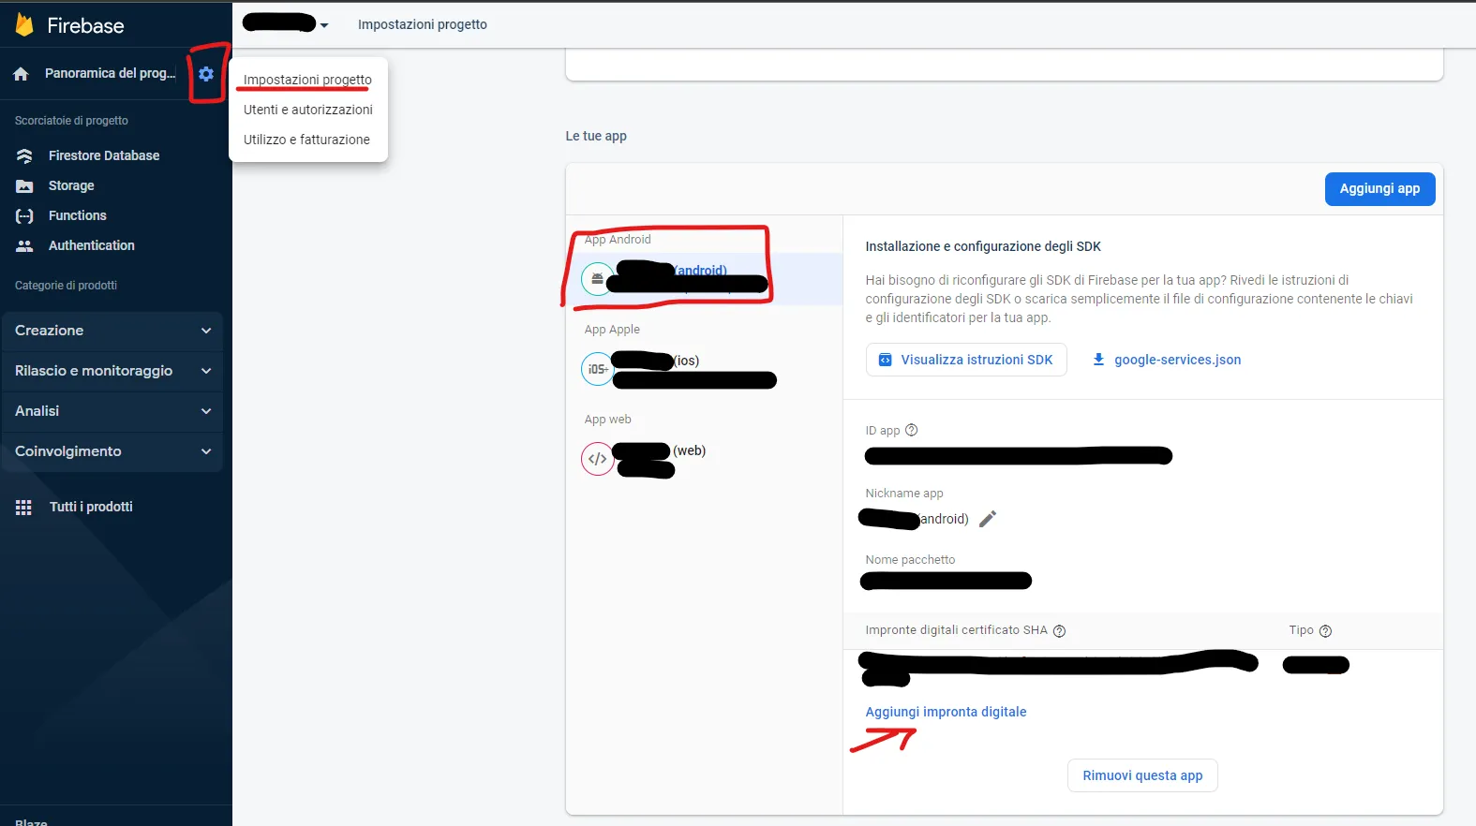
Task: Open the project selector dropdown arrow
Action: tap(324, 25)
